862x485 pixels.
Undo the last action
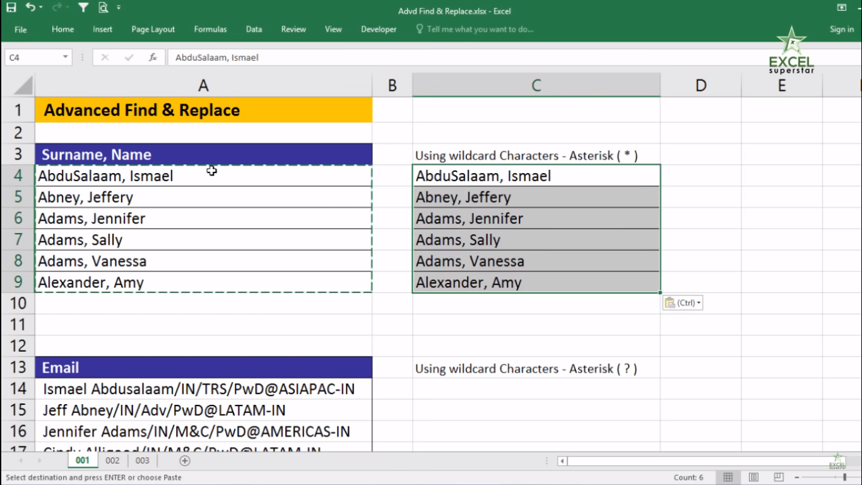click(30, 8)
